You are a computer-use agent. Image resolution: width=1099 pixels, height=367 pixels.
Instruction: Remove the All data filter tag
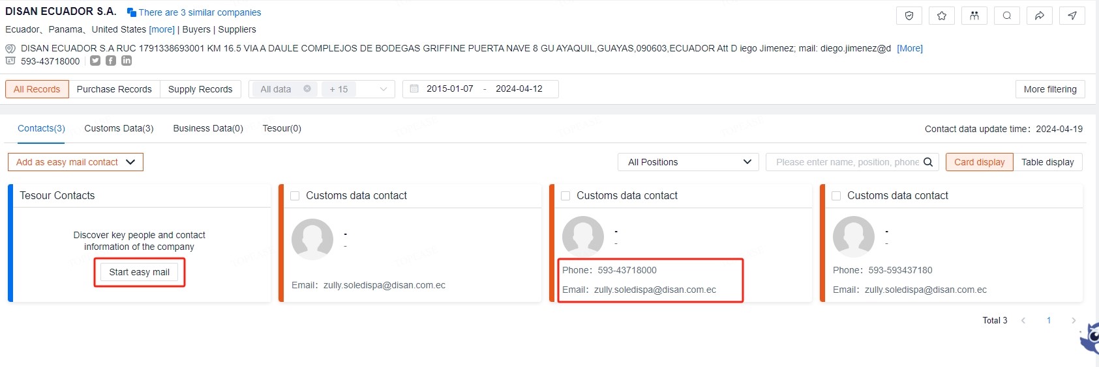pyautogui.click(x=307, y=89)
